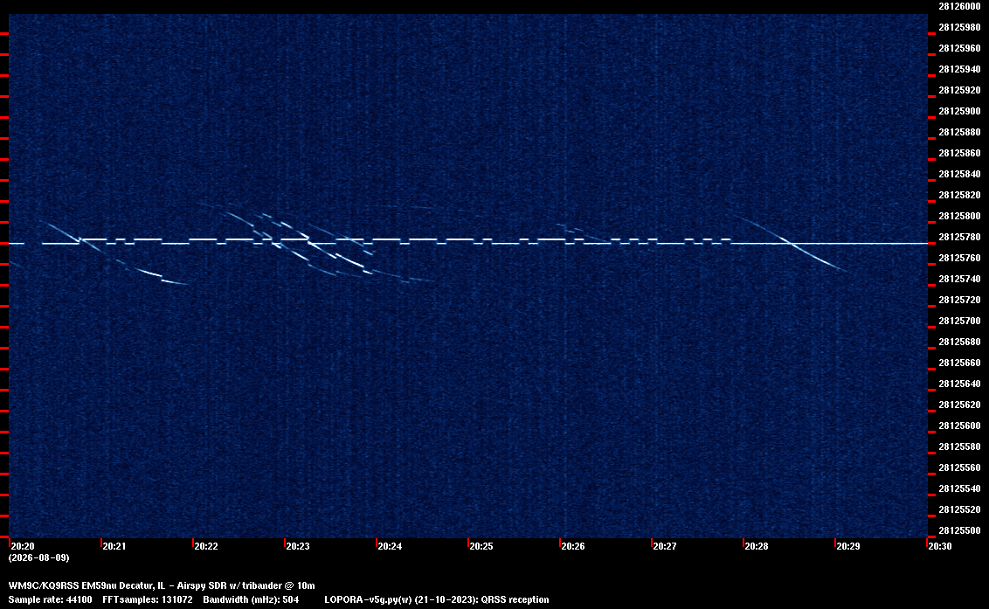Click the 28125700 frequency label

point(959,321)
